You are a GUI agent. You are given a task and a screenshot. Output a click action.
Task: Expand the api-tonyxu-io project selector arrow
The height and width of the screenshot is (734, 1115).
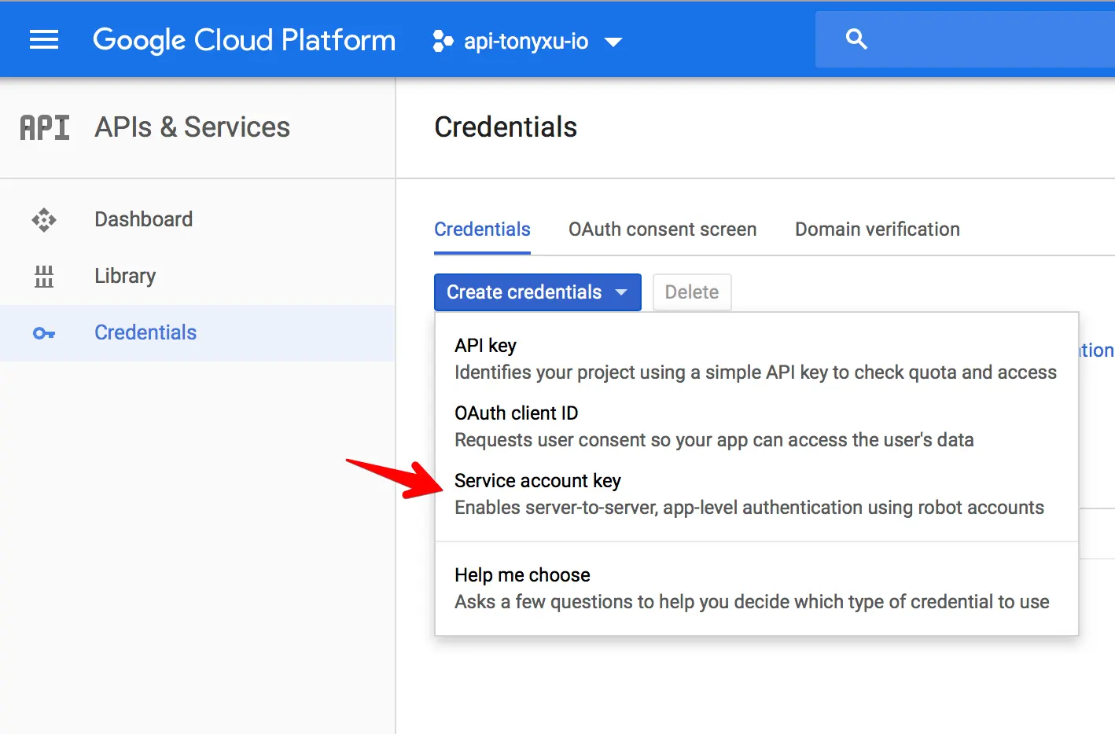pyautogui.click(x=613, y=42)
